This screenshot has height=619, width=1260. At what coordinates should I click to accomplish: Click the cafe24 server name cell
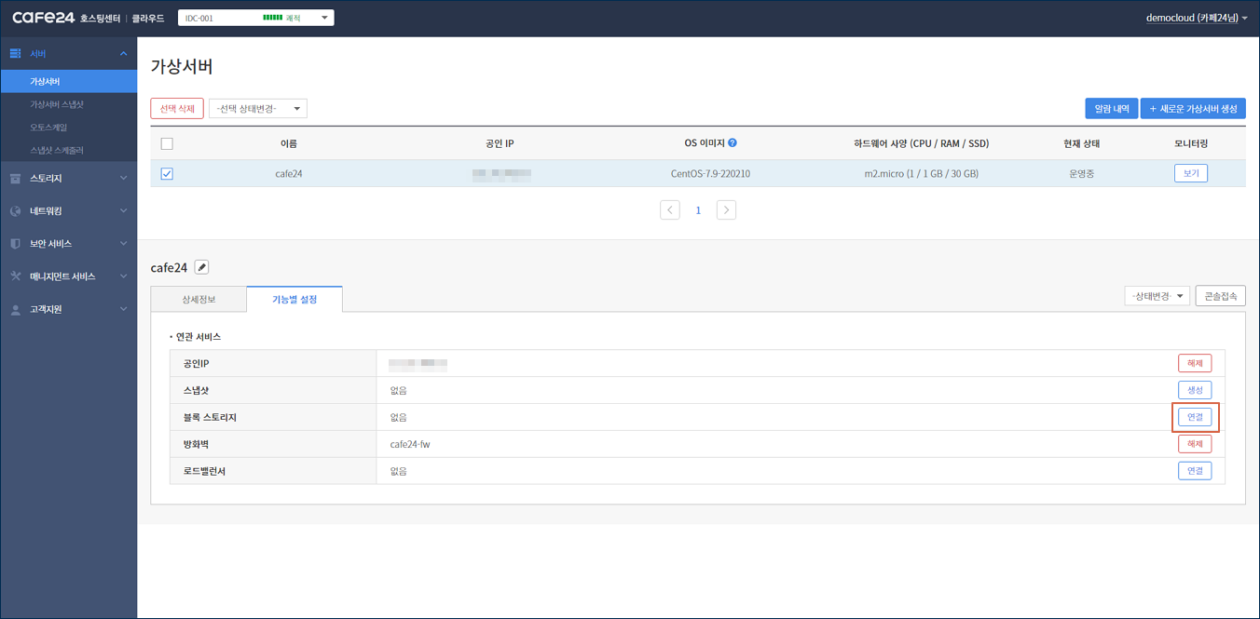[289, 173]
